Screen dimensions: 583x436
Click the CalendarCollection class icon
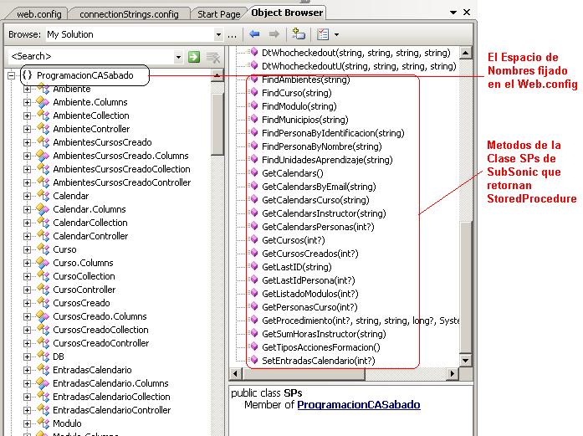[43, 223]
